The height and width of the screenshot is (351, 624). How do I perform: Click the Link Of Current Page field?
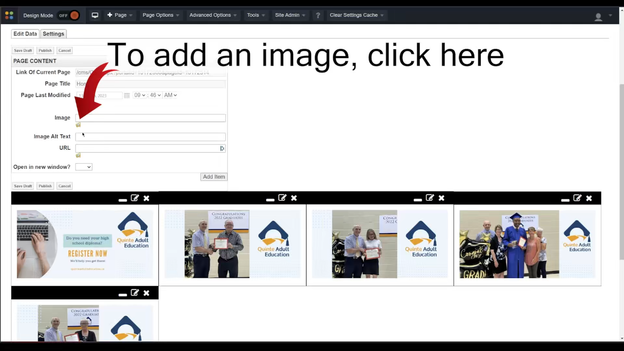click(x=150, y=73)
